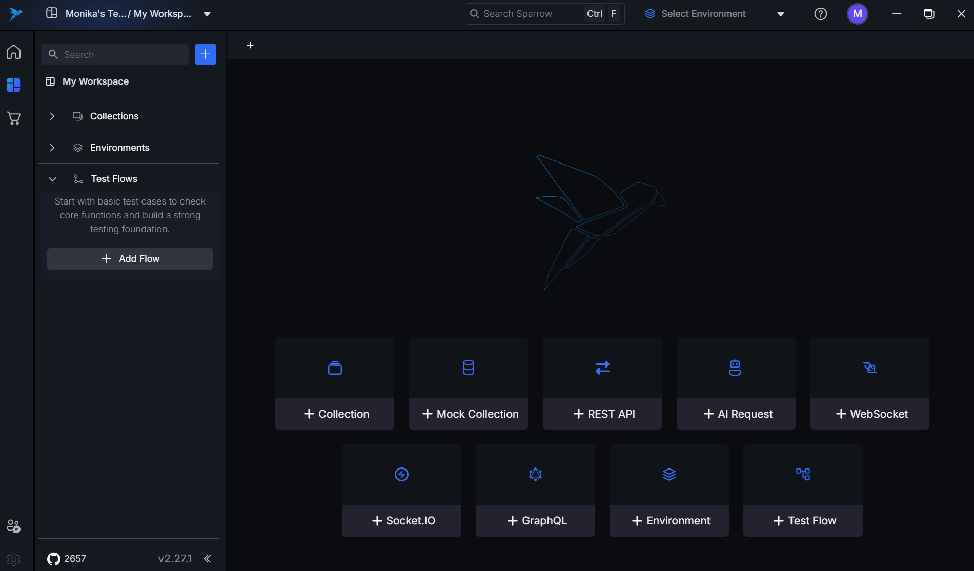
Task: Click the WebSocket card icon
Action: (870, 368)
